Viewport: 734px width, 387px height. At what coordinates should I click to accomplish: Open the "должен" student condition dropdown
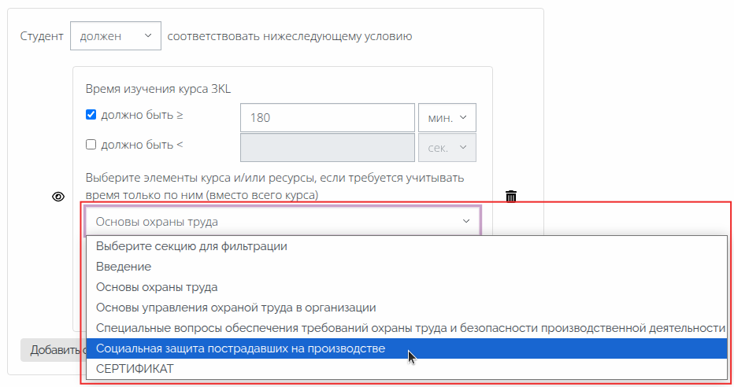coord(115,36)
